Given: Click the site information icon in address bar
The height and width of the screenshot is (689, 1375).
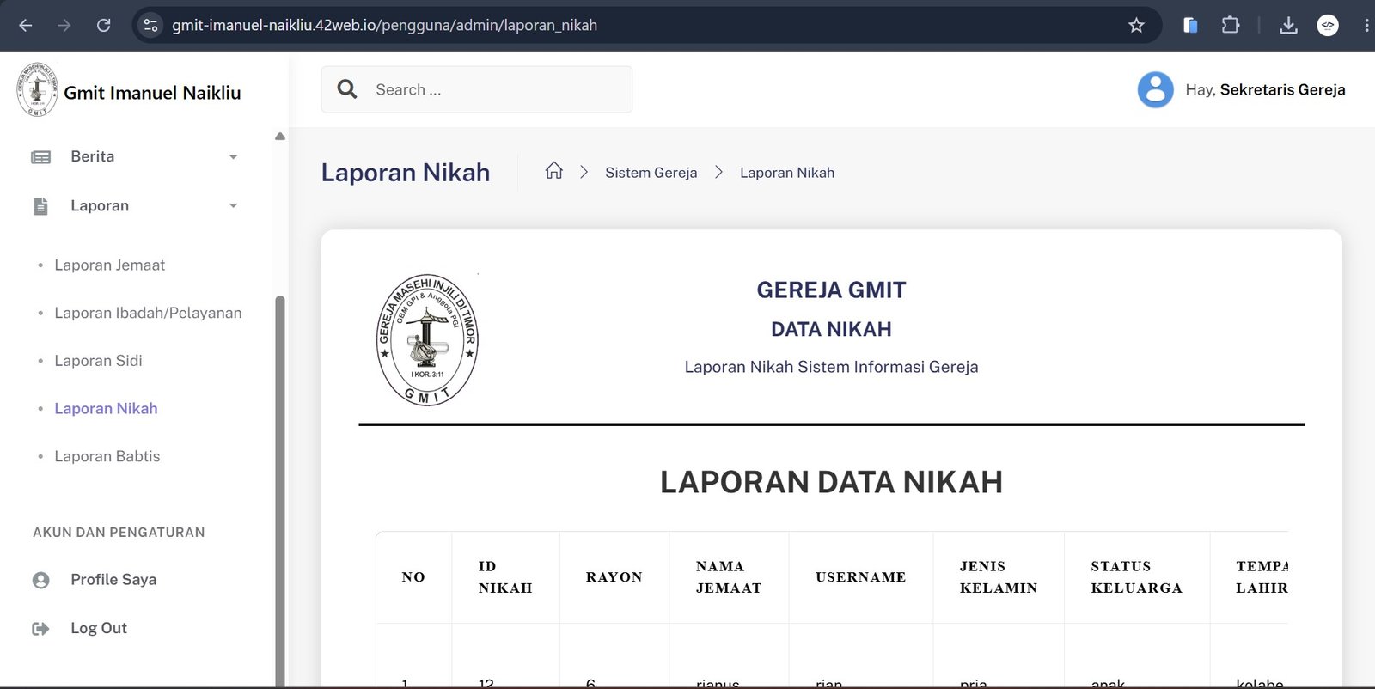Looking at the screenshot, I should click(150, 26).
